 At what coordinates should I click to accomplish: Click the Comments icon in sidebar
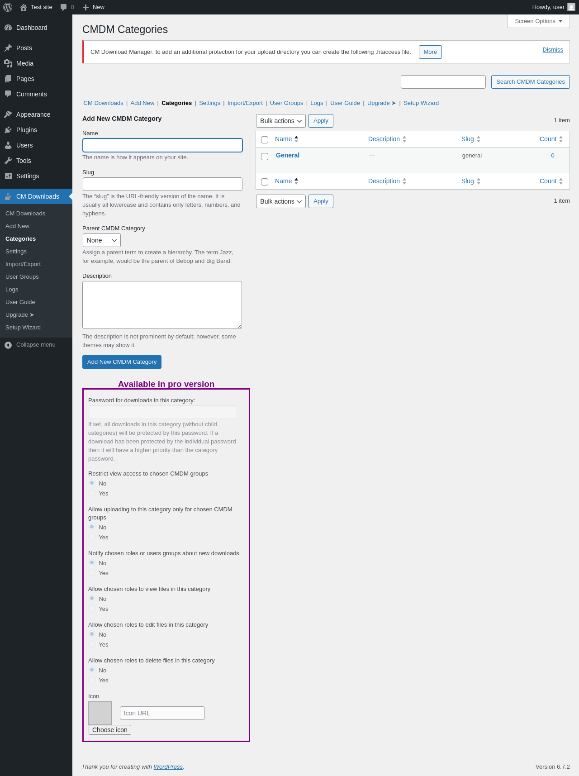[x=8, y=94]
